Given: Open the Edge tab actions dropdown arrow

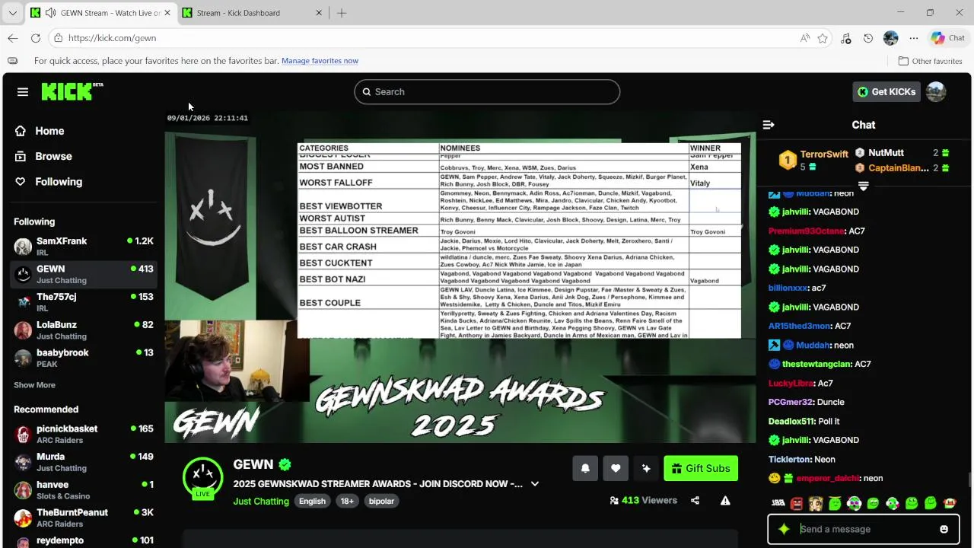Looking at the screenshot, I should tap(12, 13).
